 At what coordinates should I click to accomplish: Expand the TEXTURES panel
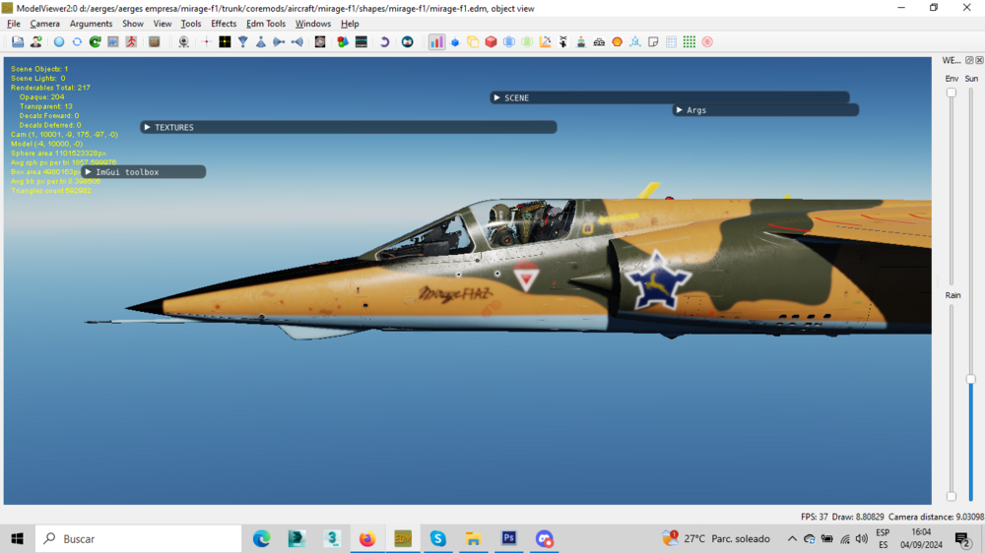(148, 127)
